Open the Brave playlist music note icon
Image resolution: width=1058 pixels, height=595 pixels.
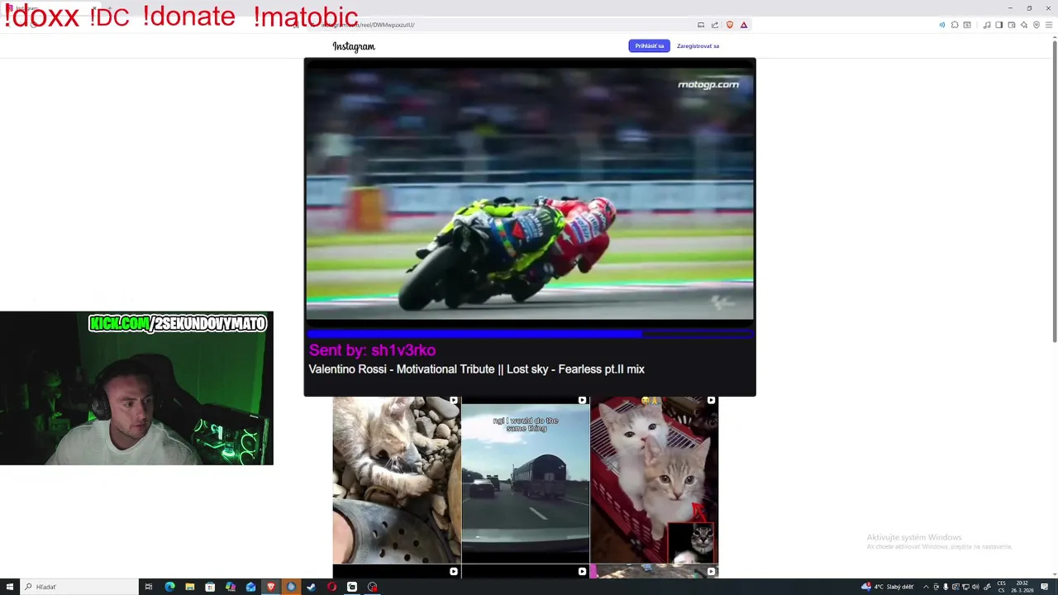tap(987, 25)
